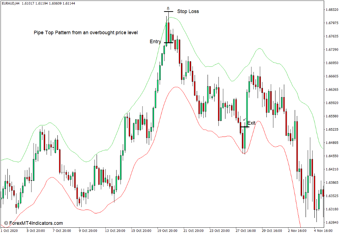Click the '9 Oct 20:00' date label
This screenshot has height=234, width=342.
tap(88, 231)
